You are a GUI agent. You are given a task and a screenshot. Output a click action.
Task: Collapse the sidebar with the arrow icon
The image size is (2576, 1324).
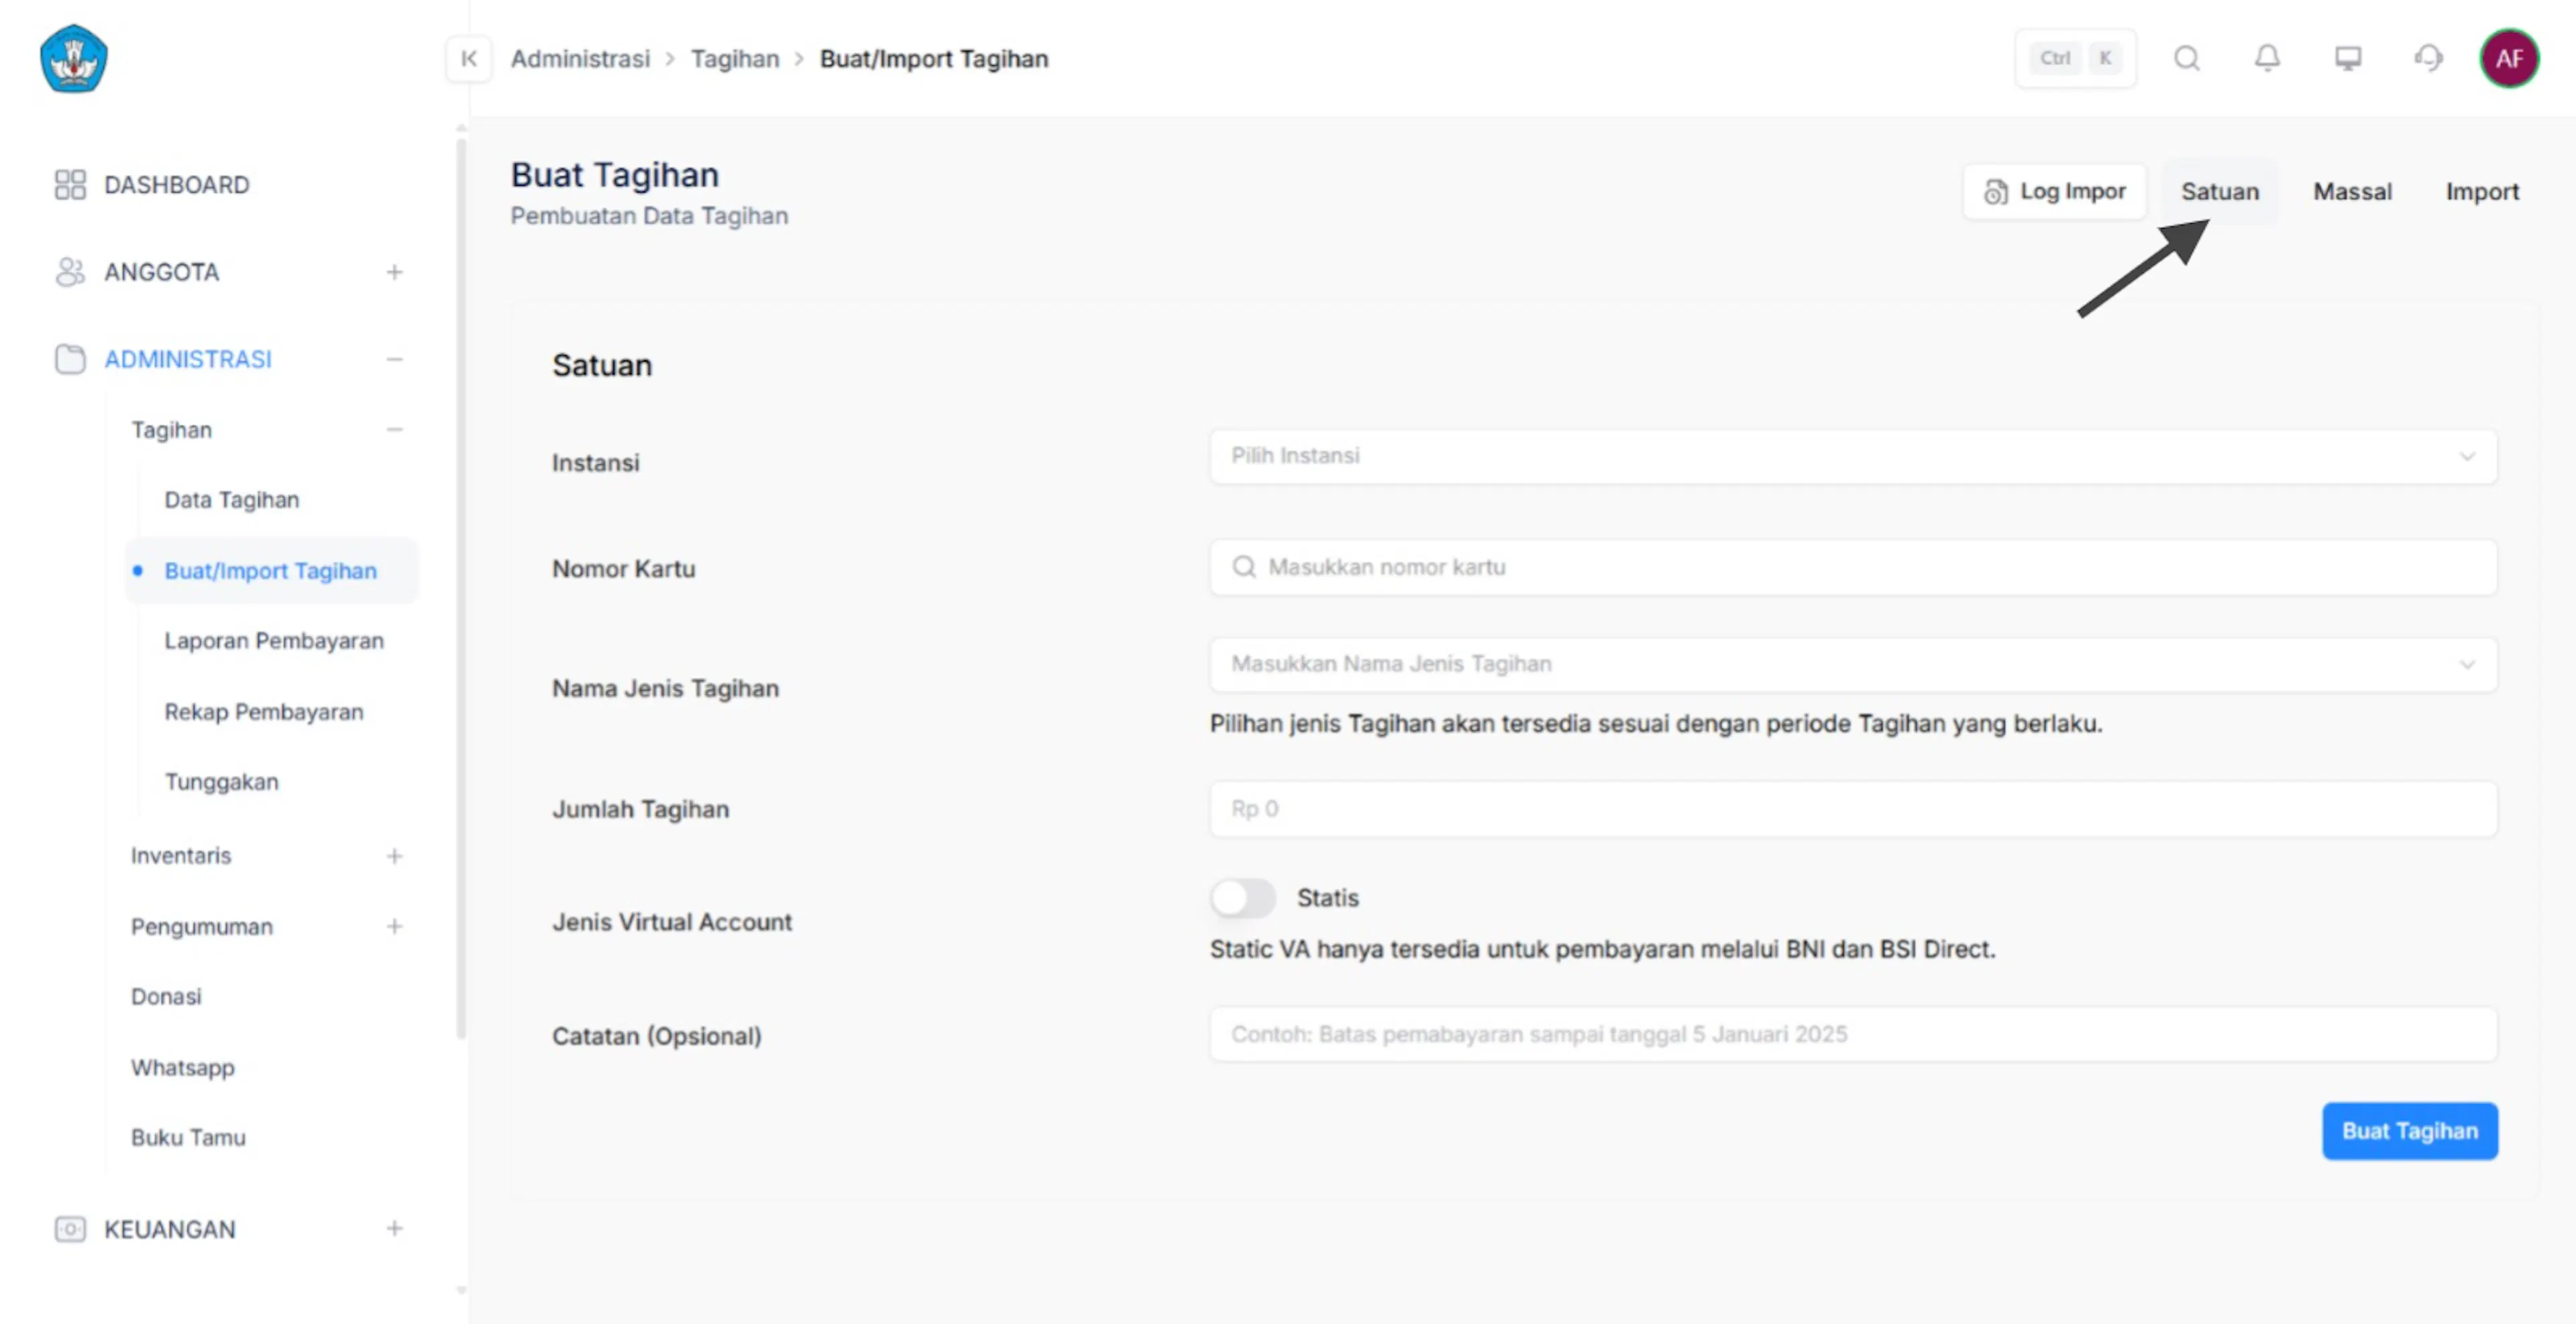point(468,59)
